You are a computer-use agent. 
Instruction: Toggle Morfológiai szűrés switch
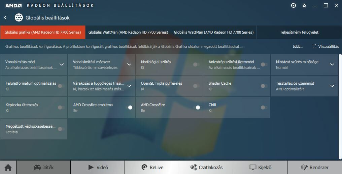pos(196,64)
